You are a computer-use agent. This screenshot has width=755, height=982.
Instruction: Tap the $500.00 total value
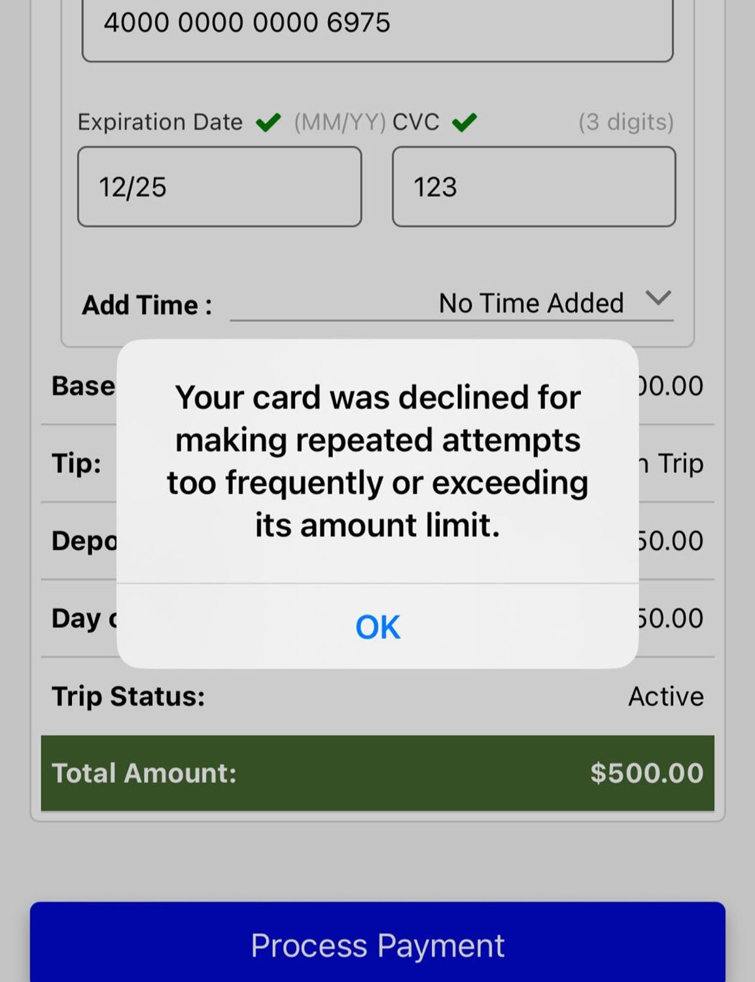click(646, 773)
